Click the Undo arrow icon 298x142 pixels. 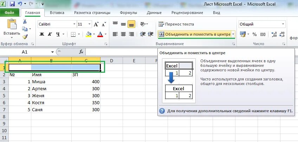coord(20,4)
